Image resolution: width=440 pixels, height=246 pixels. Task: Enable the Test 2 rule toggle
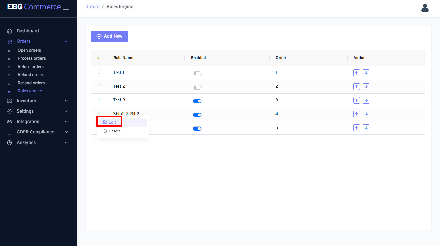197,87
